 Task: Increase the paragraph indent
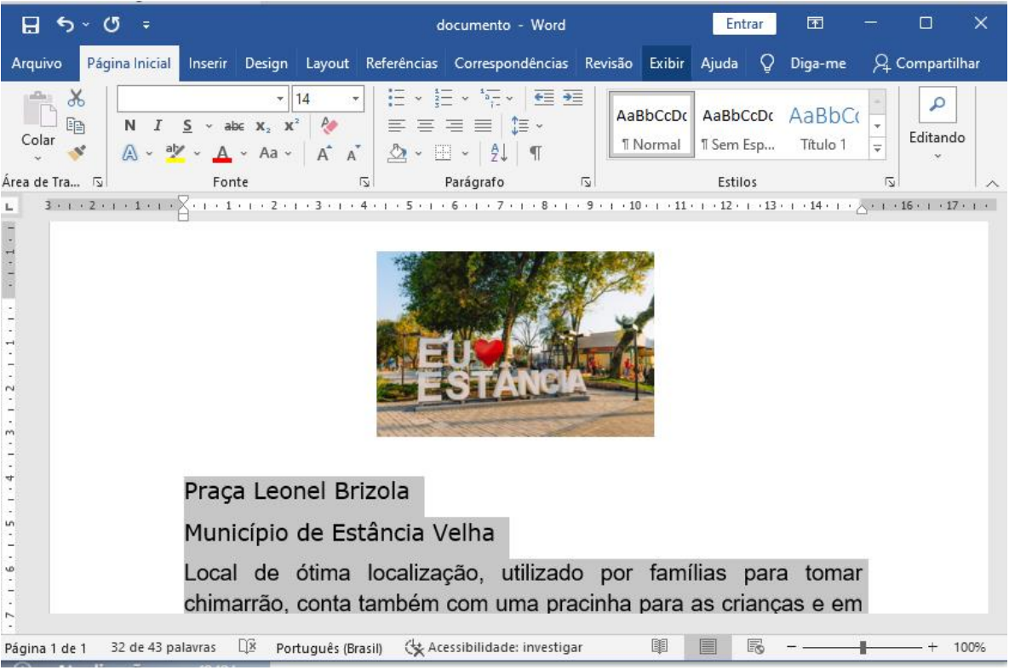[x=572, y=98]
